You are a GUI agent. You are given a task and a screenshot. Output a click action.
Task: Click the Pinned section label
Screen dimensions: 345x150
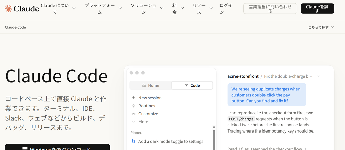pos(136,133)
